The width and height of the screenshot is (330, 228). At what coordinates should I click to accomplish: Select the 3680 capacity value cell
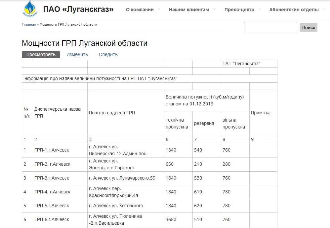pyautogui.click(x=178, y=220)
